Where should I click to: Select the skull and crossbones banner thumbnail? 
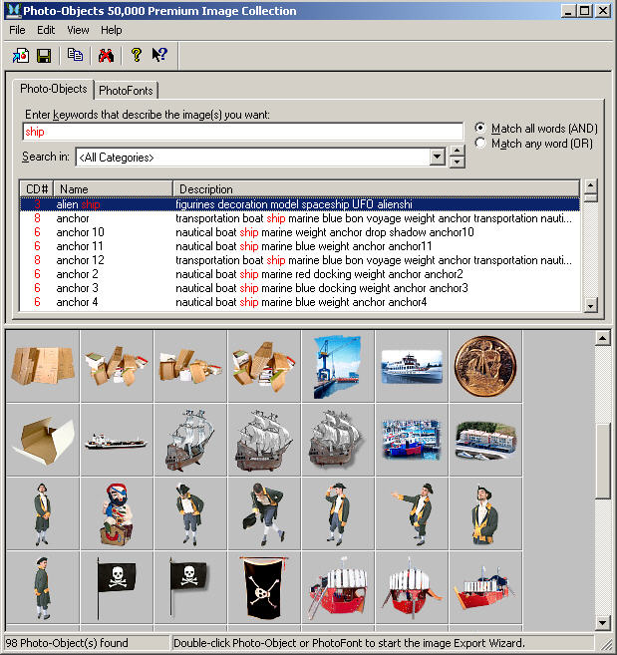[264, 587]
